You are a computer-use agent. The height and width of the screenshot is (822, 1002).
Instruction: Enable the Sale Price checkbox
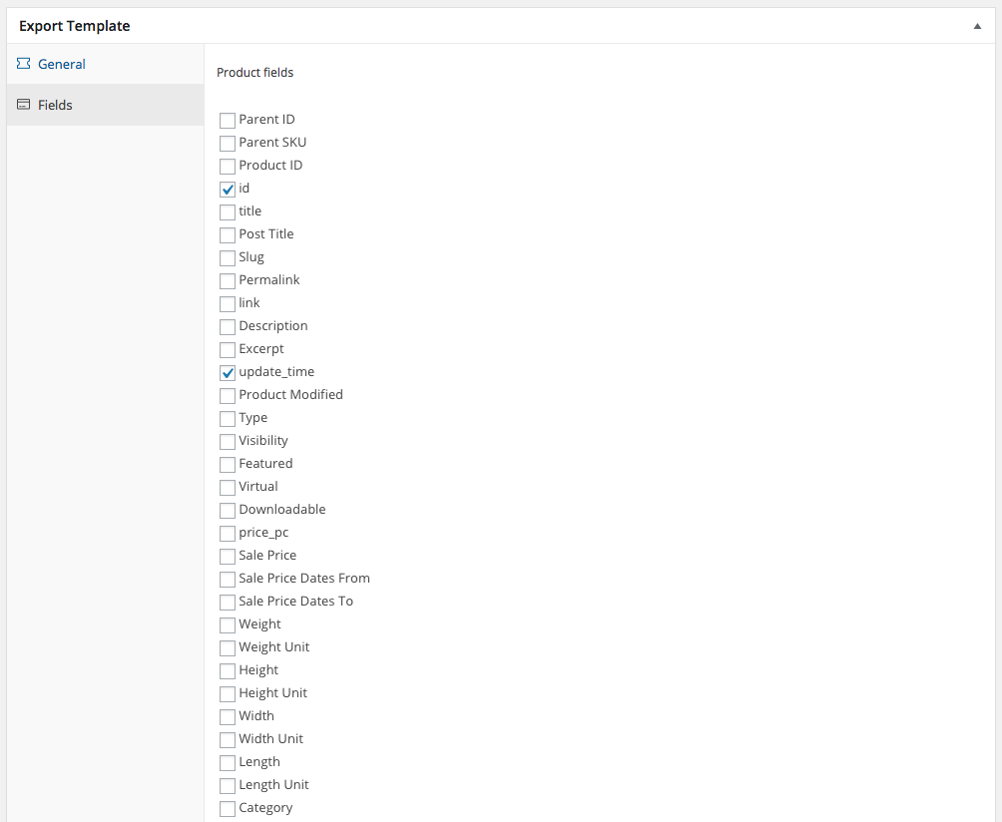click(228, 557)
